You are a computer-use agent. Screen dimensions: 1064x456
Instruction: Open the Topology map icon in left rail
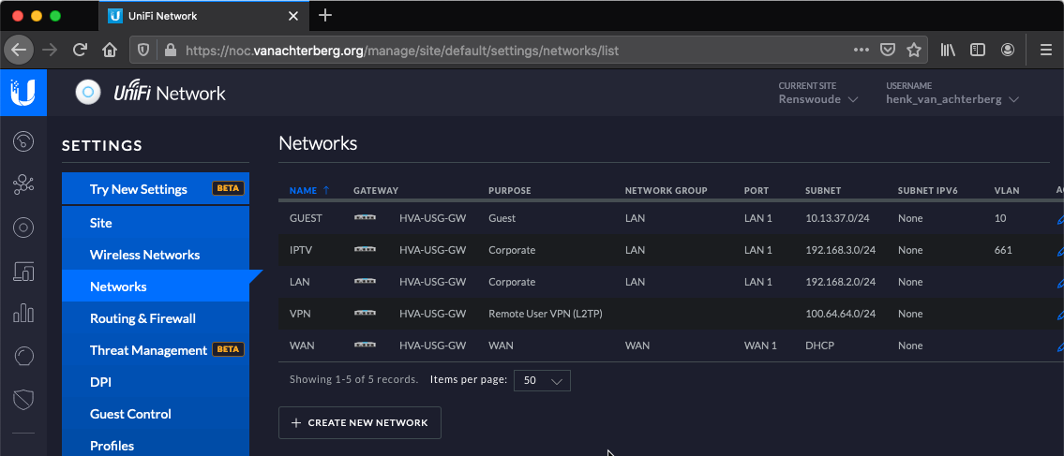tap(23, 184)
